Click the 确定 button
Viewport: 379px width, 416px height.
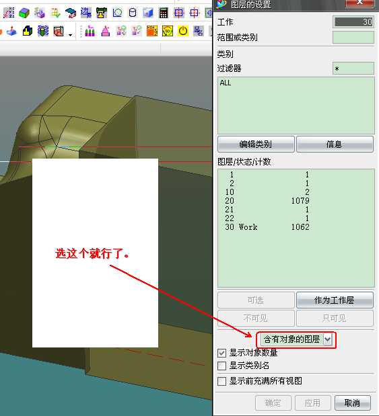pyautogui.click(x=273, y=403)
